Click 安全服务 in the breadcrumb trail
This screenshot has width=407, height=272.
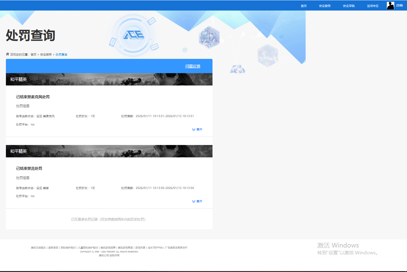46,55
